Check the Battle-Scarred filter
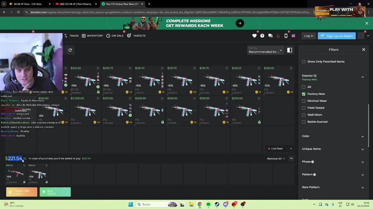The height and width of the screenshot is (209, 373). click(x=304, y=122)
